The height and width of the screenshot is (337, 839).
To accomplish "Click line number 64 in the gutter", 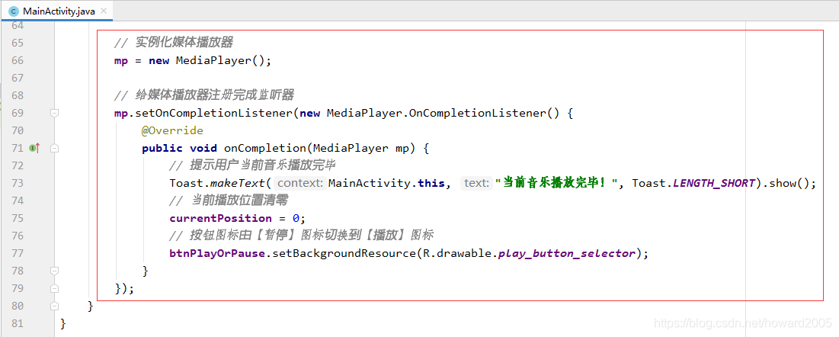I will click(17, 26).
